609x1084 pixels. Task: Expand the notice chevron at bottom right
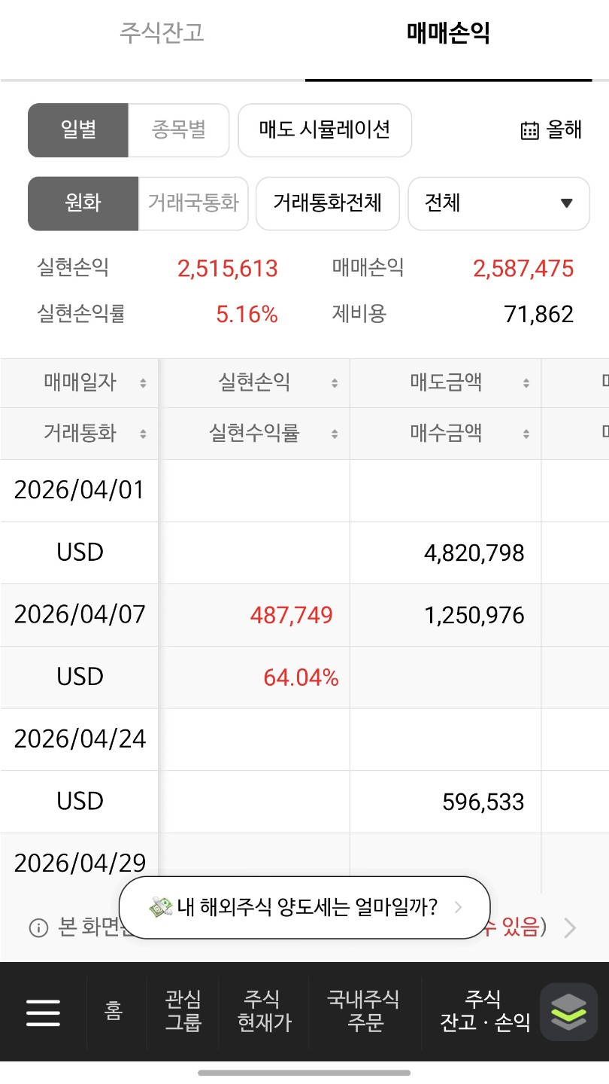(570, 928)
